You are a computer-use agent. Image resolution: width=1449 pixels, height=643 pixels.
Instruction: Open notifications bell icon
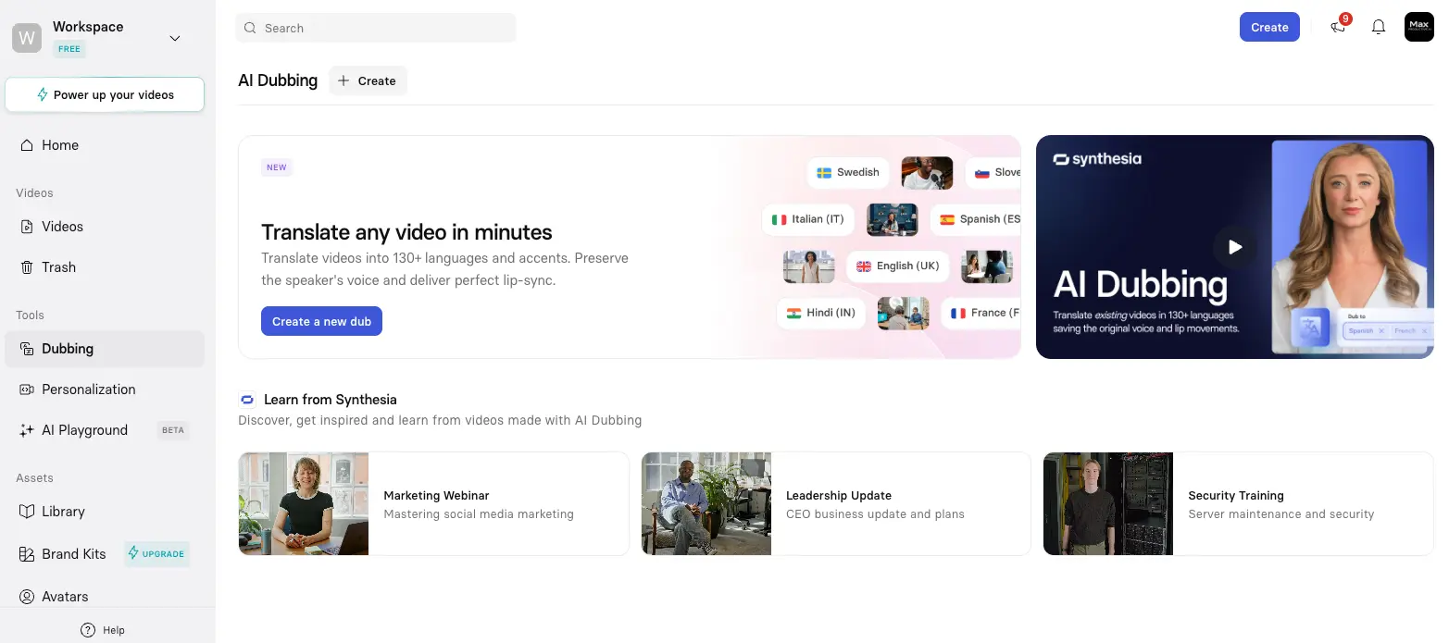(x=1379, y=27)
